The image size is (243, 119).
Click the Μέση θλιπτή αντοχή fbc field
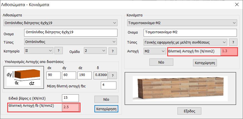point(109,85)
